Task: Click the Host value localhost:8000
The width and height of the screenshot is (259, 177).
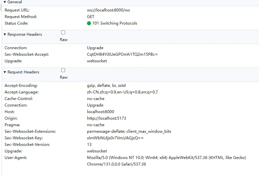Action: click(100, 112)
